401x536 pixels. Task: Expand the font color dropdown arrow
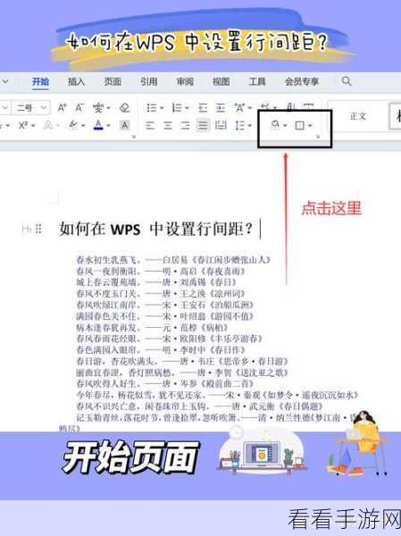(x=108, y=126)
